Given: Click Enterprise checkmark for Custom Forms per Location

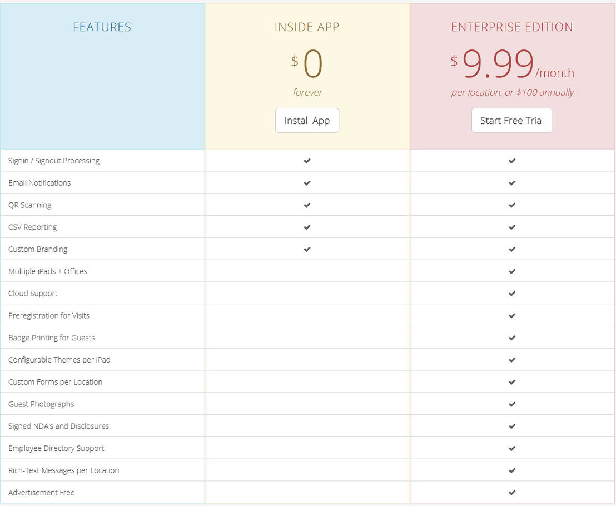Looking at the screenshot, I should 512,382.
